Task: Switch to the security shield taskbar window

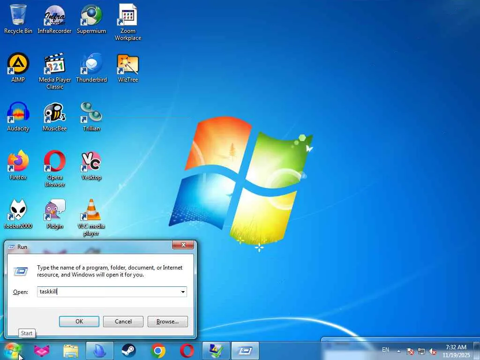Action: (216, 351)
